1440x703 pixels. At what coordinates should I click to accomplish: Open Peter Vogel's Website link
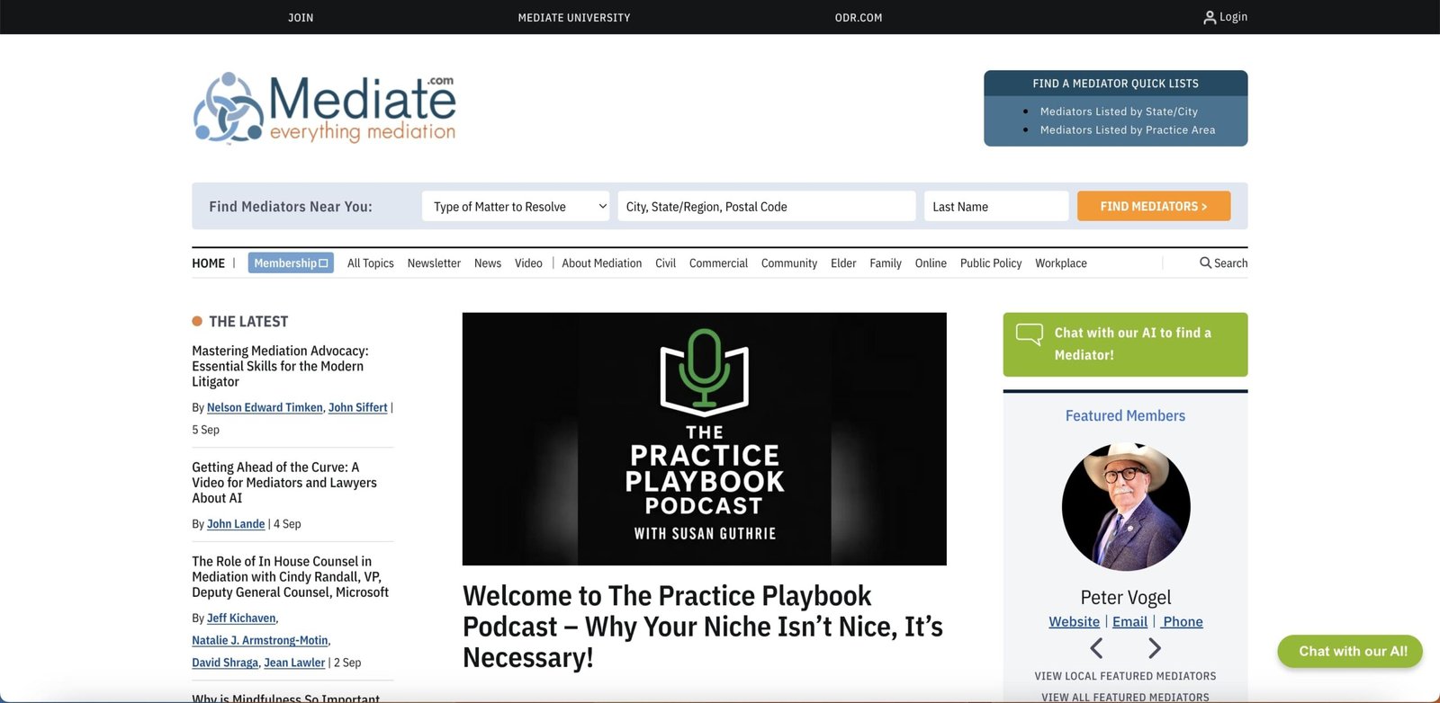(x=1074, y=622)
